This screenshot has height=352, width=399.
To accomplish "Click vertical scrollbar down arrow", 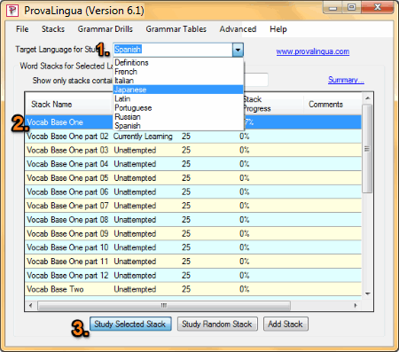I will click(367, 293).
